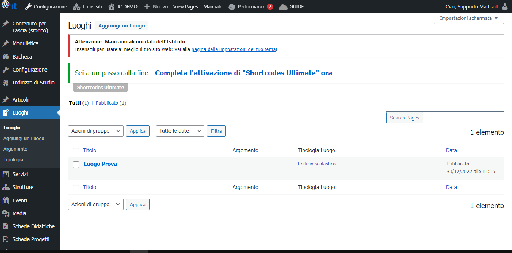Tick the checkbox for Luogo Prova row
Viewport: 512px width, 253px height.
(x=76, y=164)
